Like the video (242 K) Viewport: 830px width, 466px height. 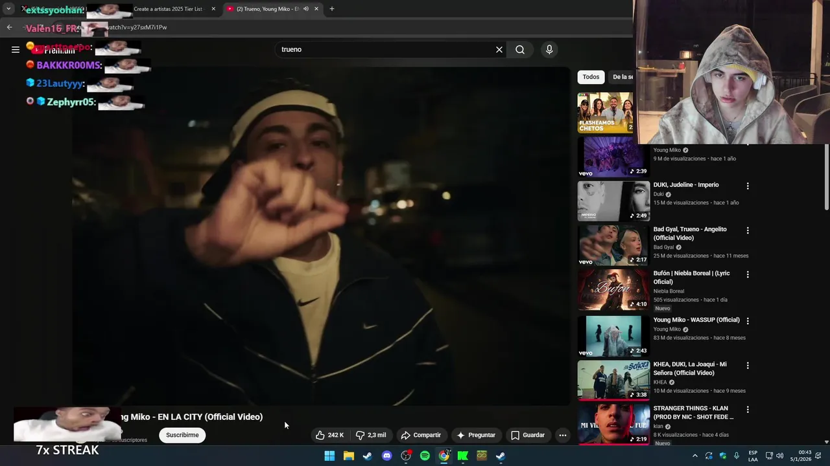click(x=330, y=435)
